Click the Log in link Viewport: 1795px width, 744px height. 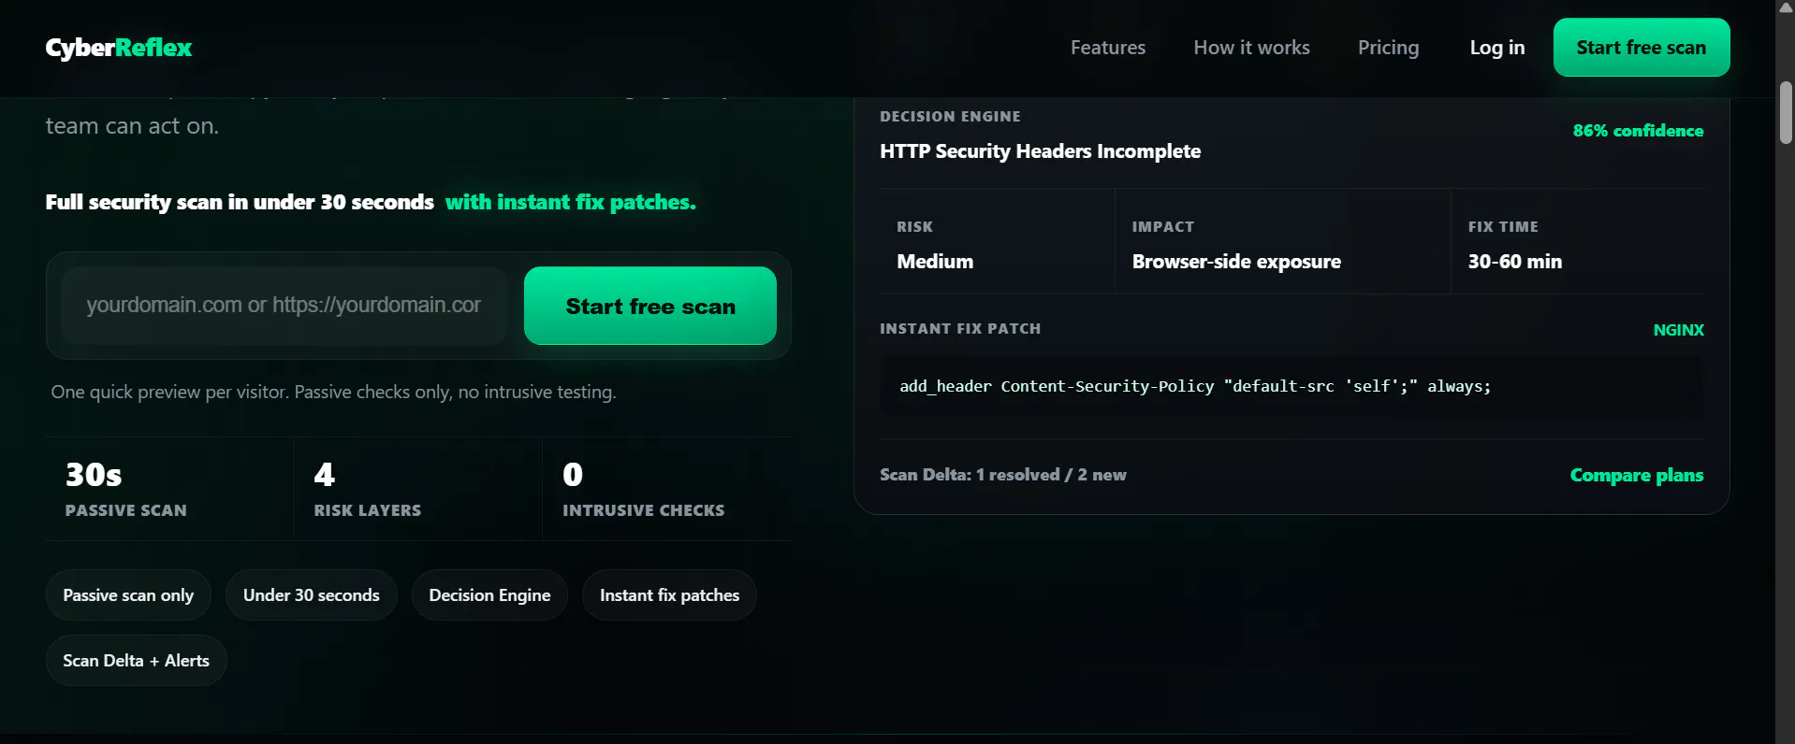pyautogui.click(x=1497, y=48)
